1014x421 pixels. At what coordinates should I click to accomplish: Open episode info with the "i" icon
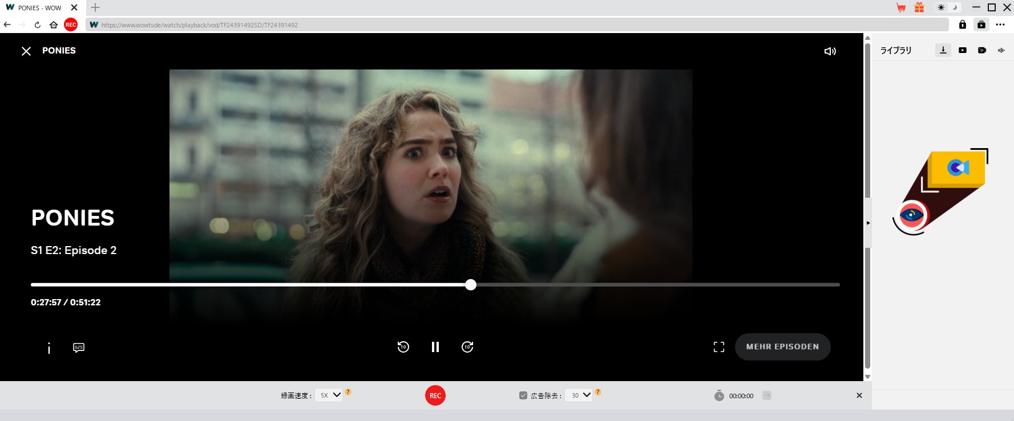(x=49, y=348)
